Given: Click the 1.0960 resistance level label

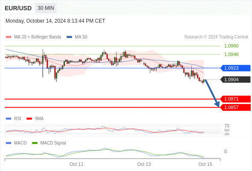Looking at the screenshot, I should (x=231, y=46).
